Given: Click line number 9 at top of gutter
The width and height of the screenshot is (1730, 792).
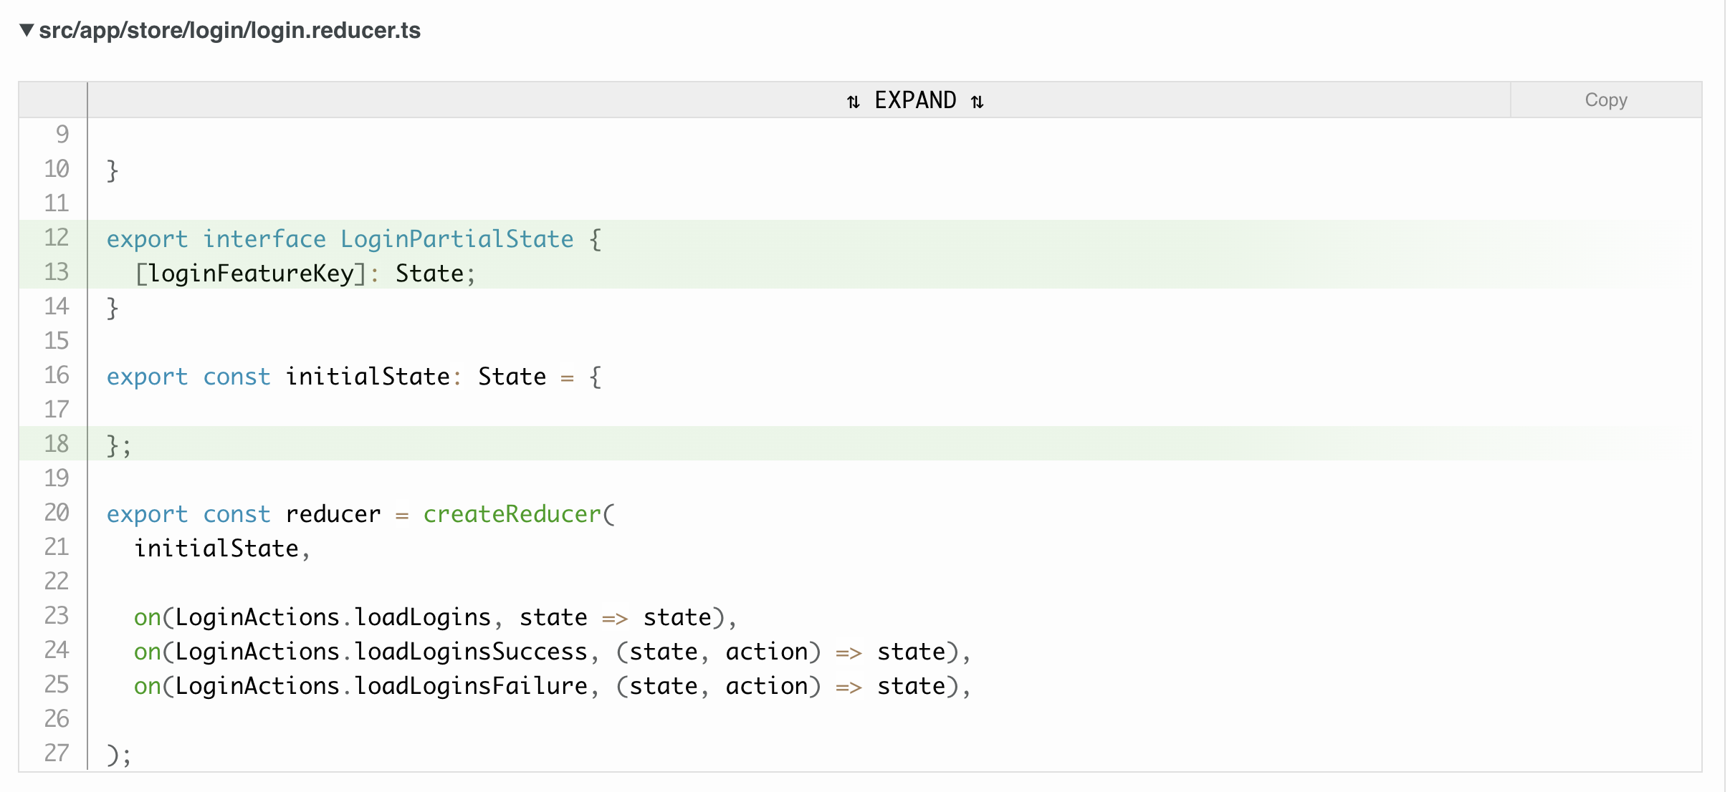Looking at the screenshot, I should click(62, 134).
